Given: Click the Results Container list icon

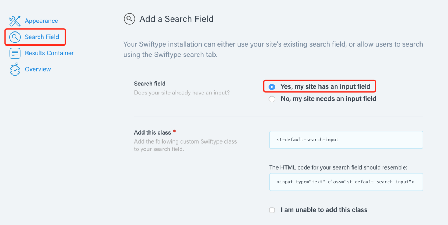Looking at the screenshot, I should (x=15, y=53).
